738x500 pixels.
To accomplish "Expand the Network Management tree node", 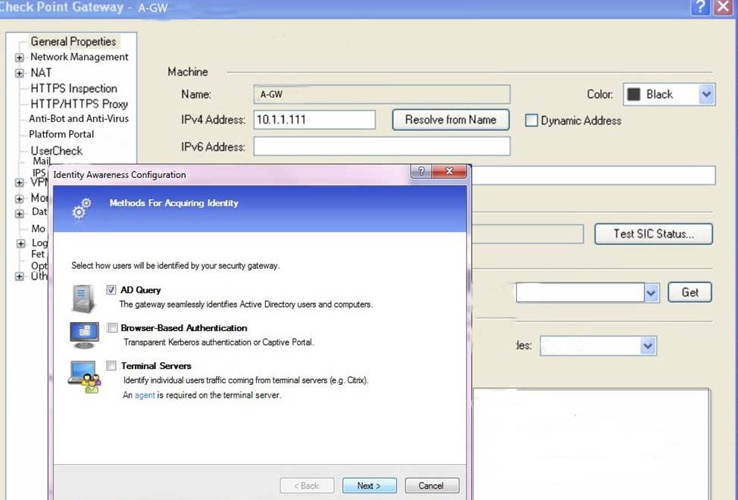I will click(20, 58).
